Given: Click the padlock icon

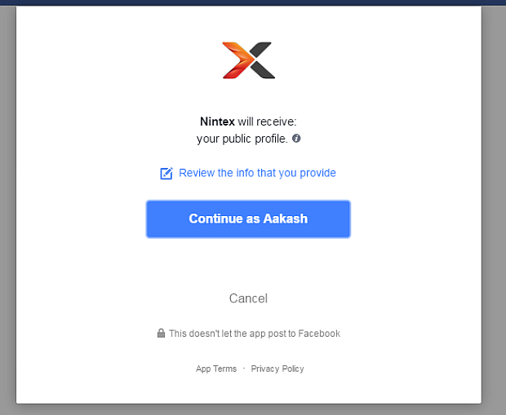Looking at the screenshot, I should click(162, 333).
